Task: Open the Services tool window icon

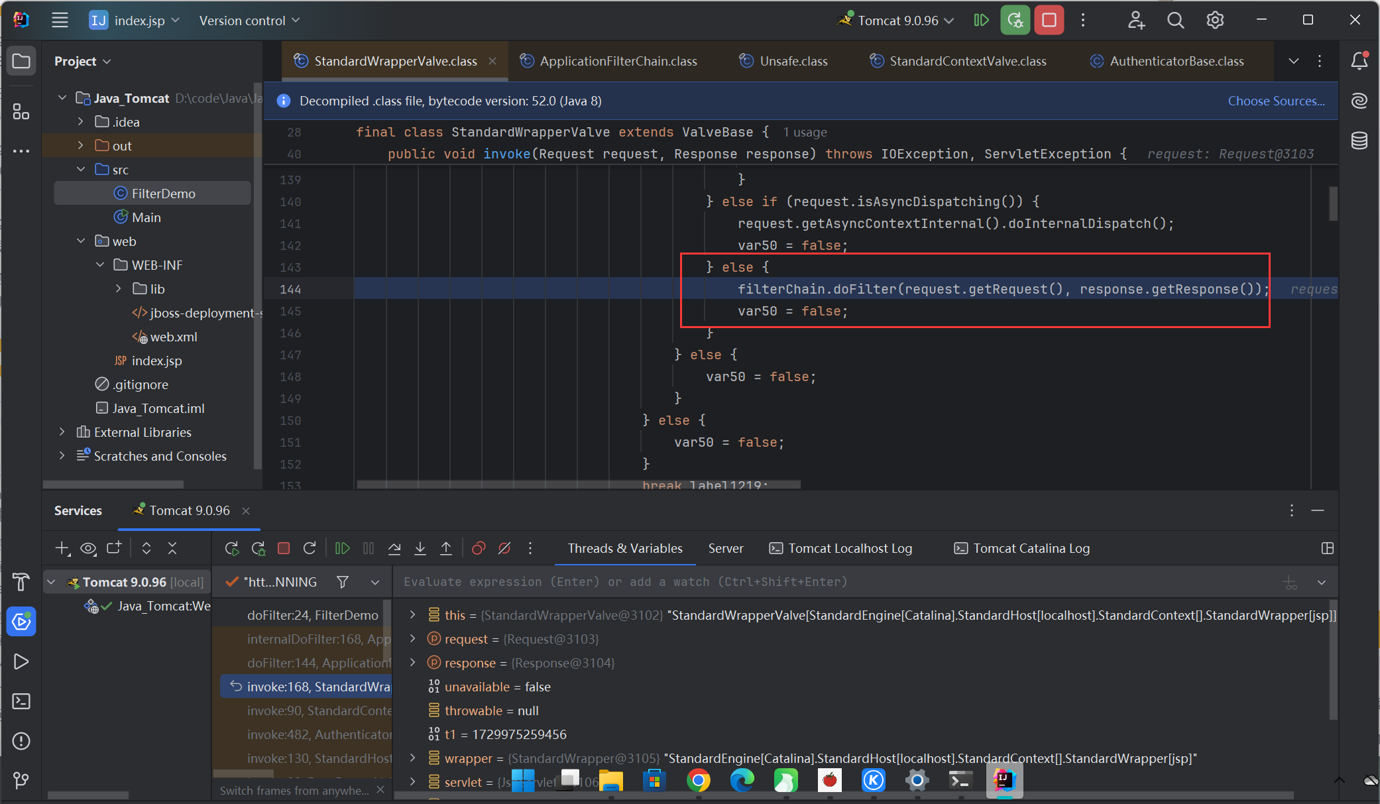Action: [x=21, y=622]
